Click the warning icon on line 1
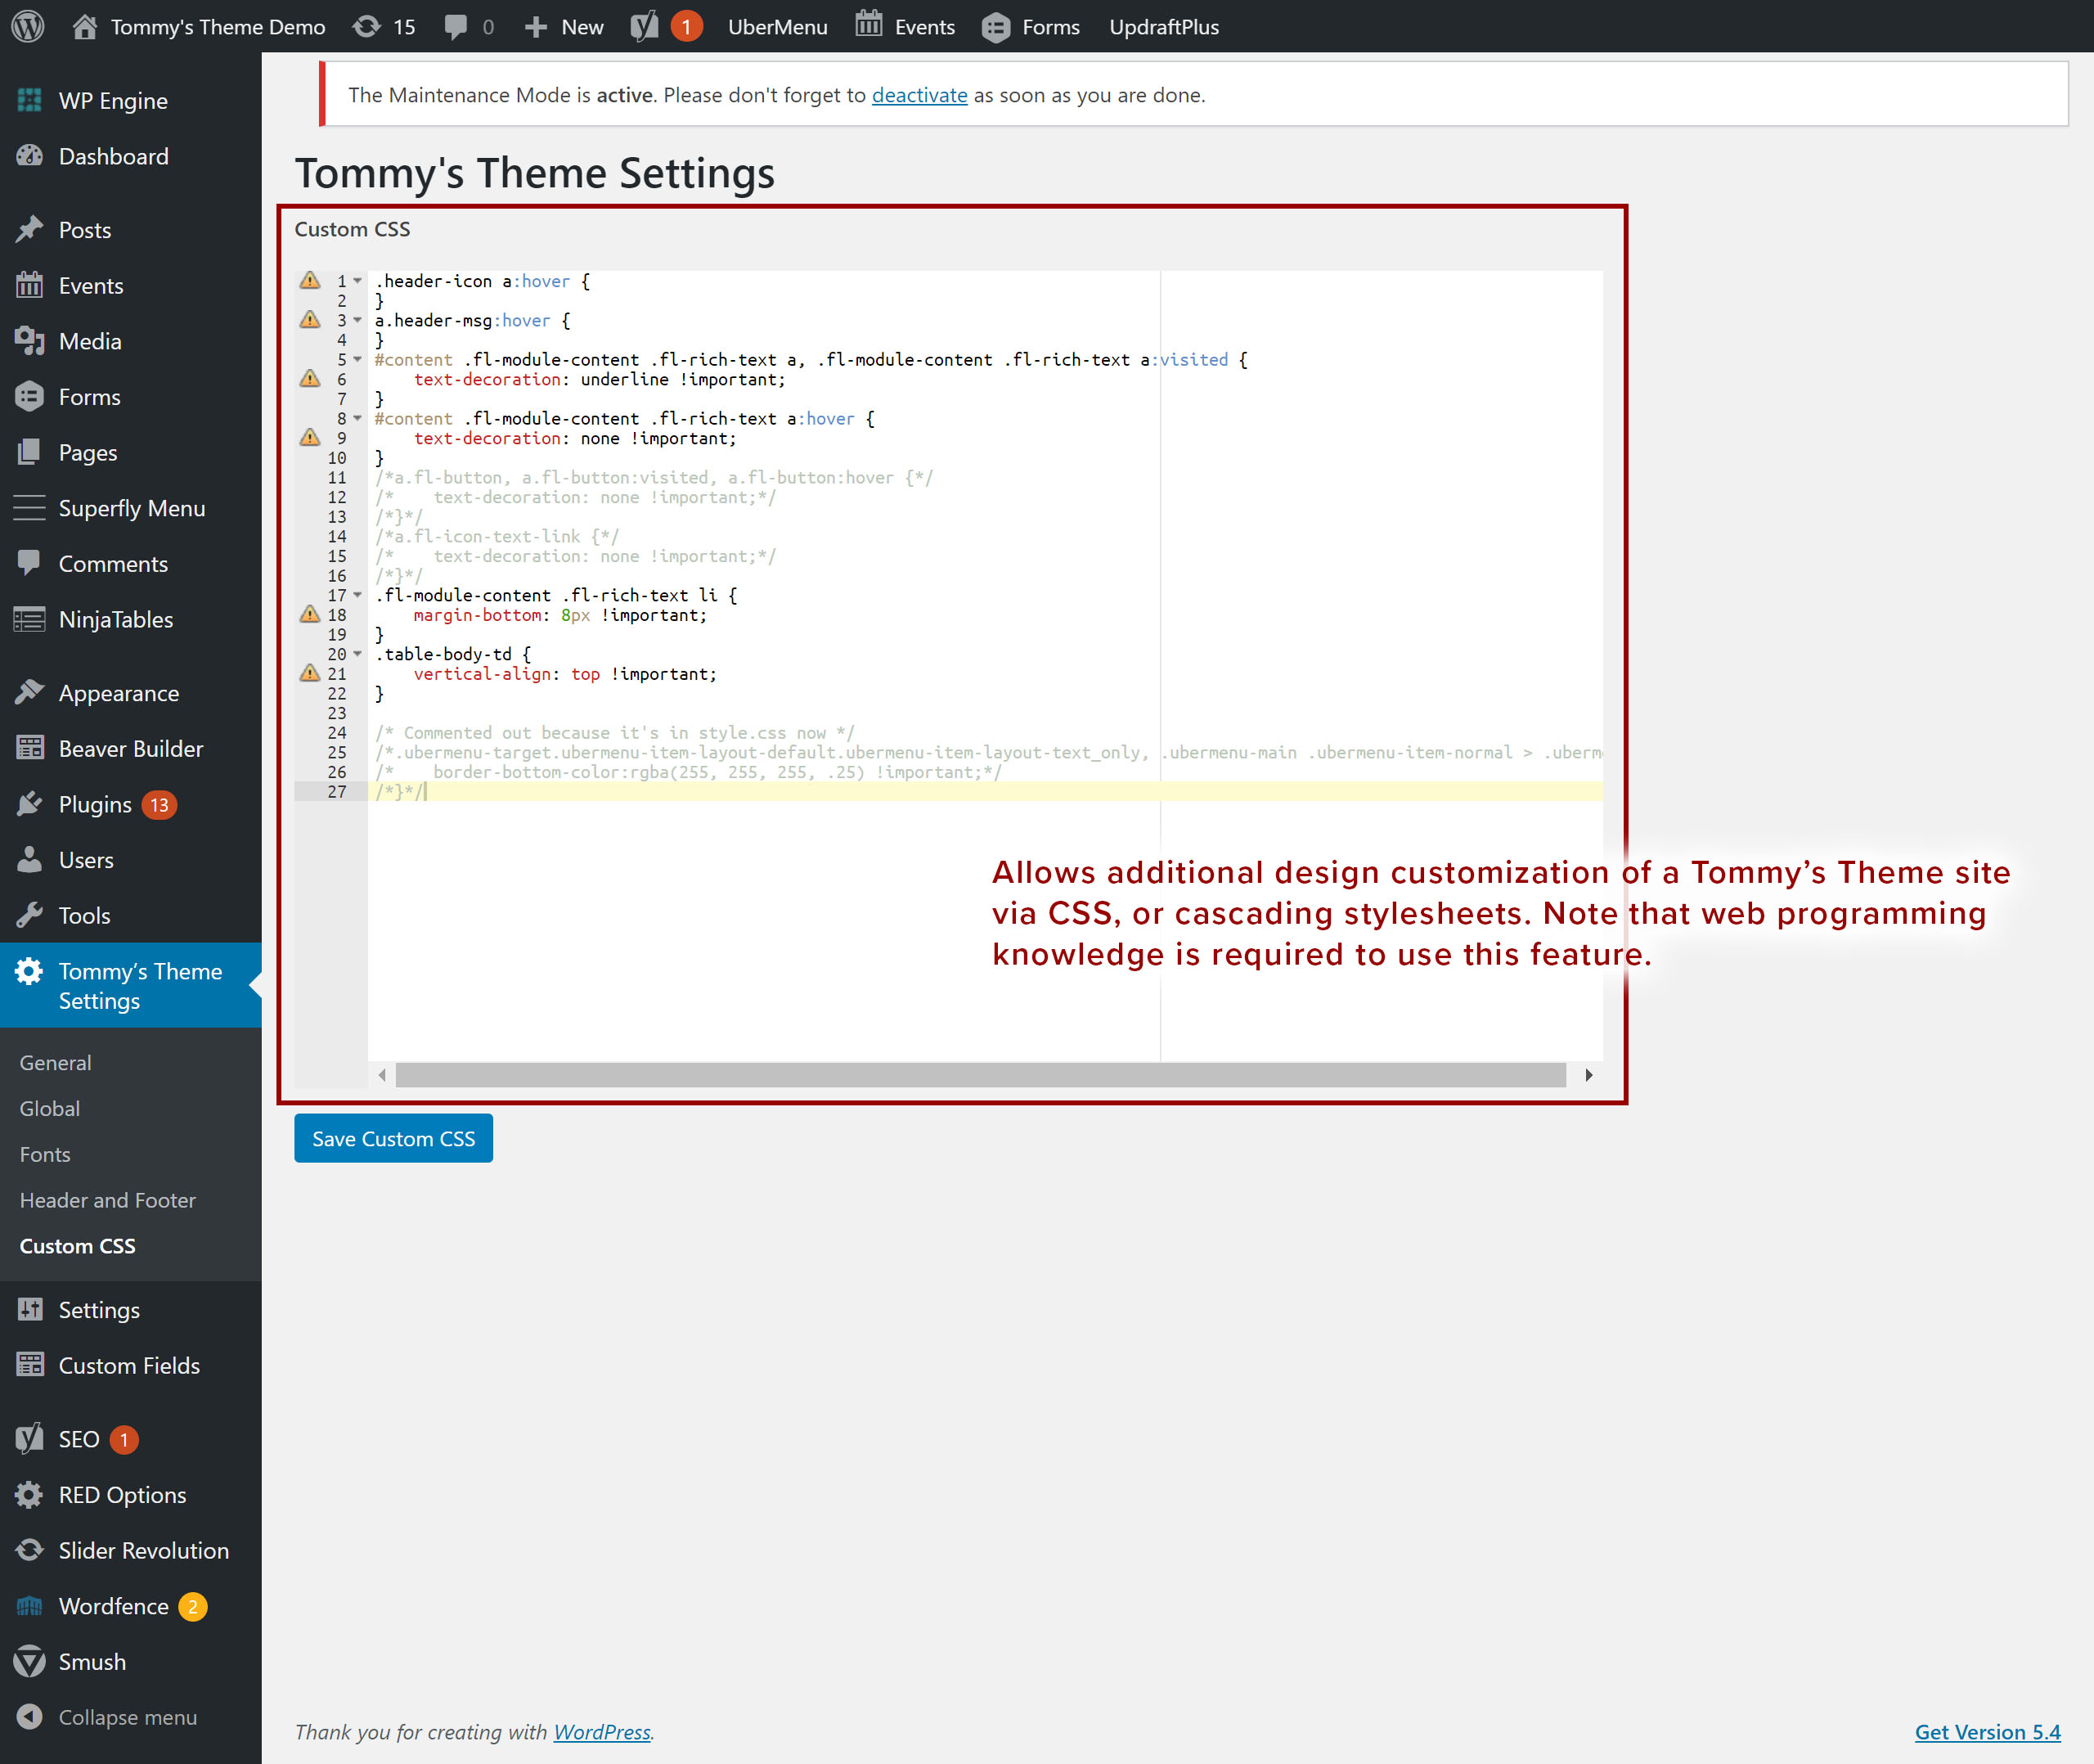Screen dimensions: 2094x1764 coord(310,280)
